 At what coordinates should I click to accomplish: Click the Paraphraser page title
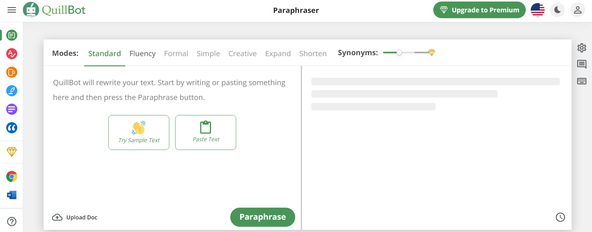(296, 10)
